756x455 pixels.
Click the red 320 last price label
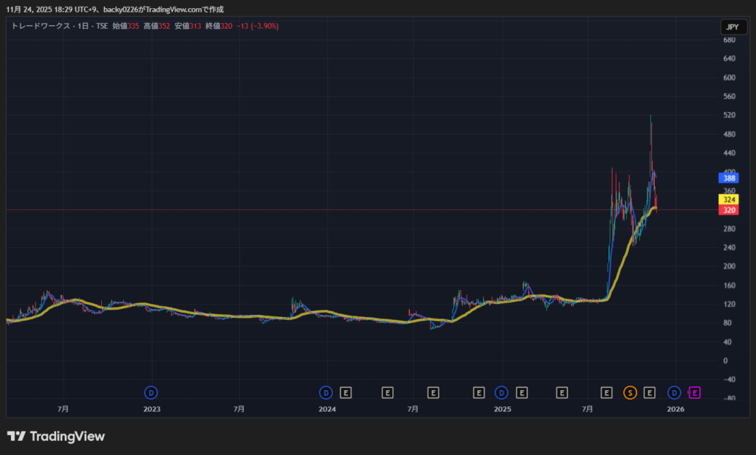[x=729, y=210]
